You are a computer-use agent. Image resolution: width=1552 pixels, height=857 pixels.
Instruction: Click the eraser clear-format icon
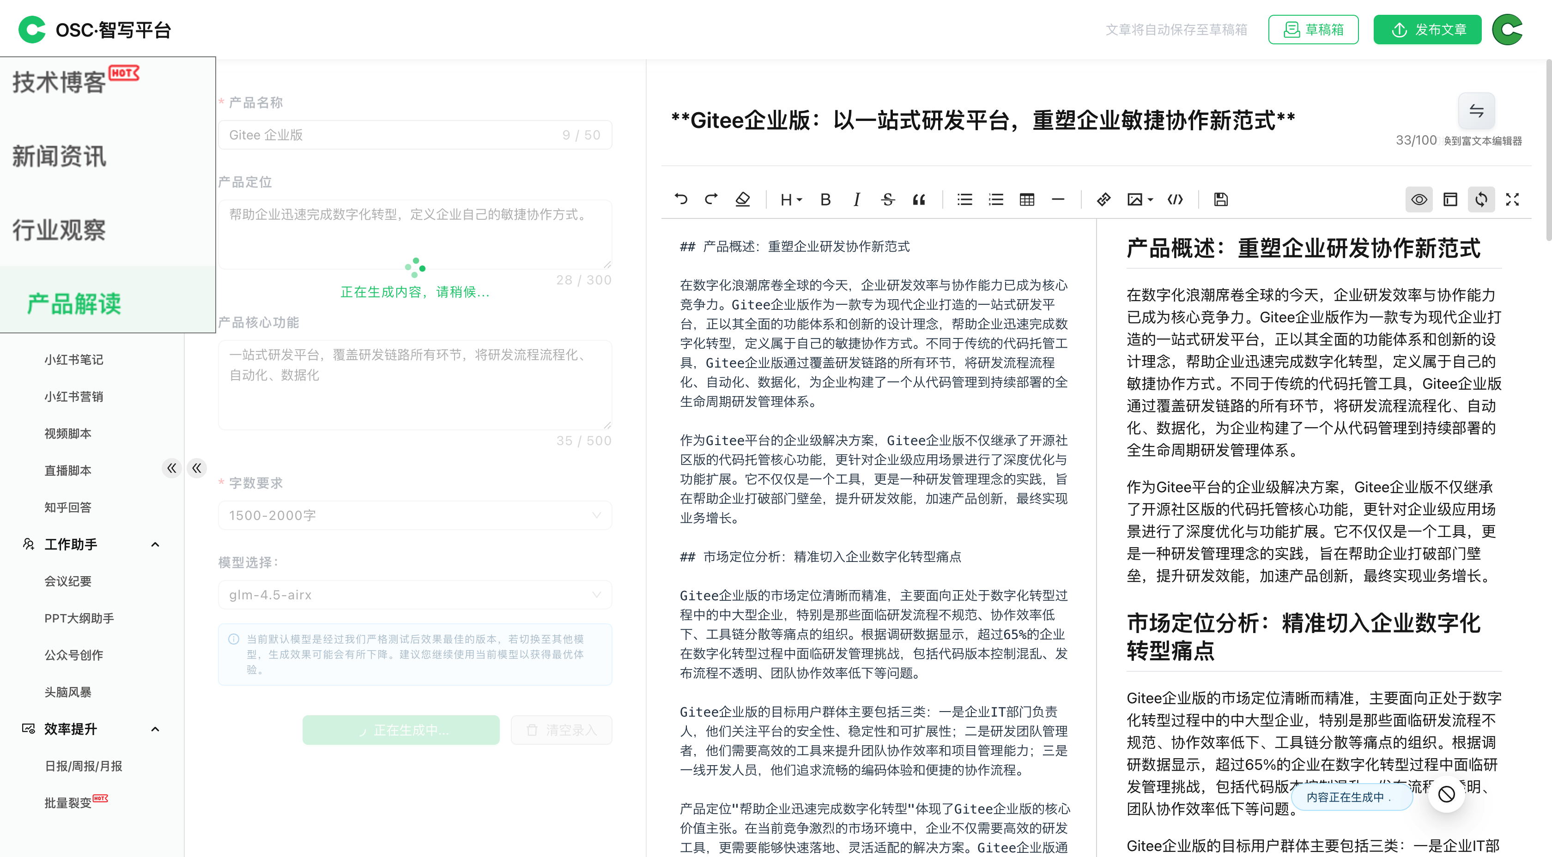coord(743,199)
